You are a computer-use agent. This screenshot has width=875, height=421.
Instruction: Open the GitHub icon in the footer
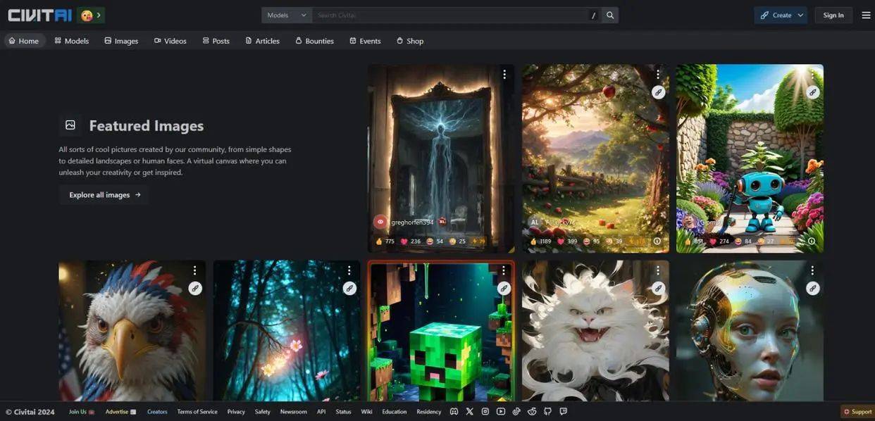click(548, 411)
